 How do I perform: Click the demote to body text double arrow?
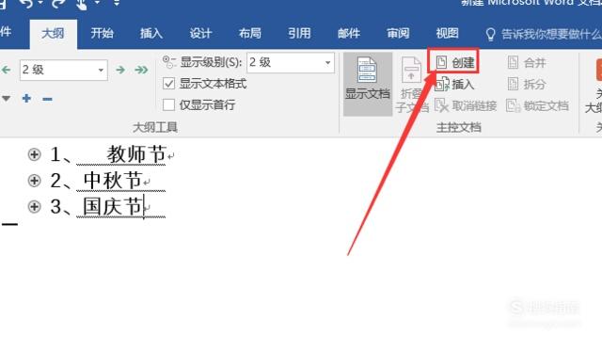click(141, 70)
